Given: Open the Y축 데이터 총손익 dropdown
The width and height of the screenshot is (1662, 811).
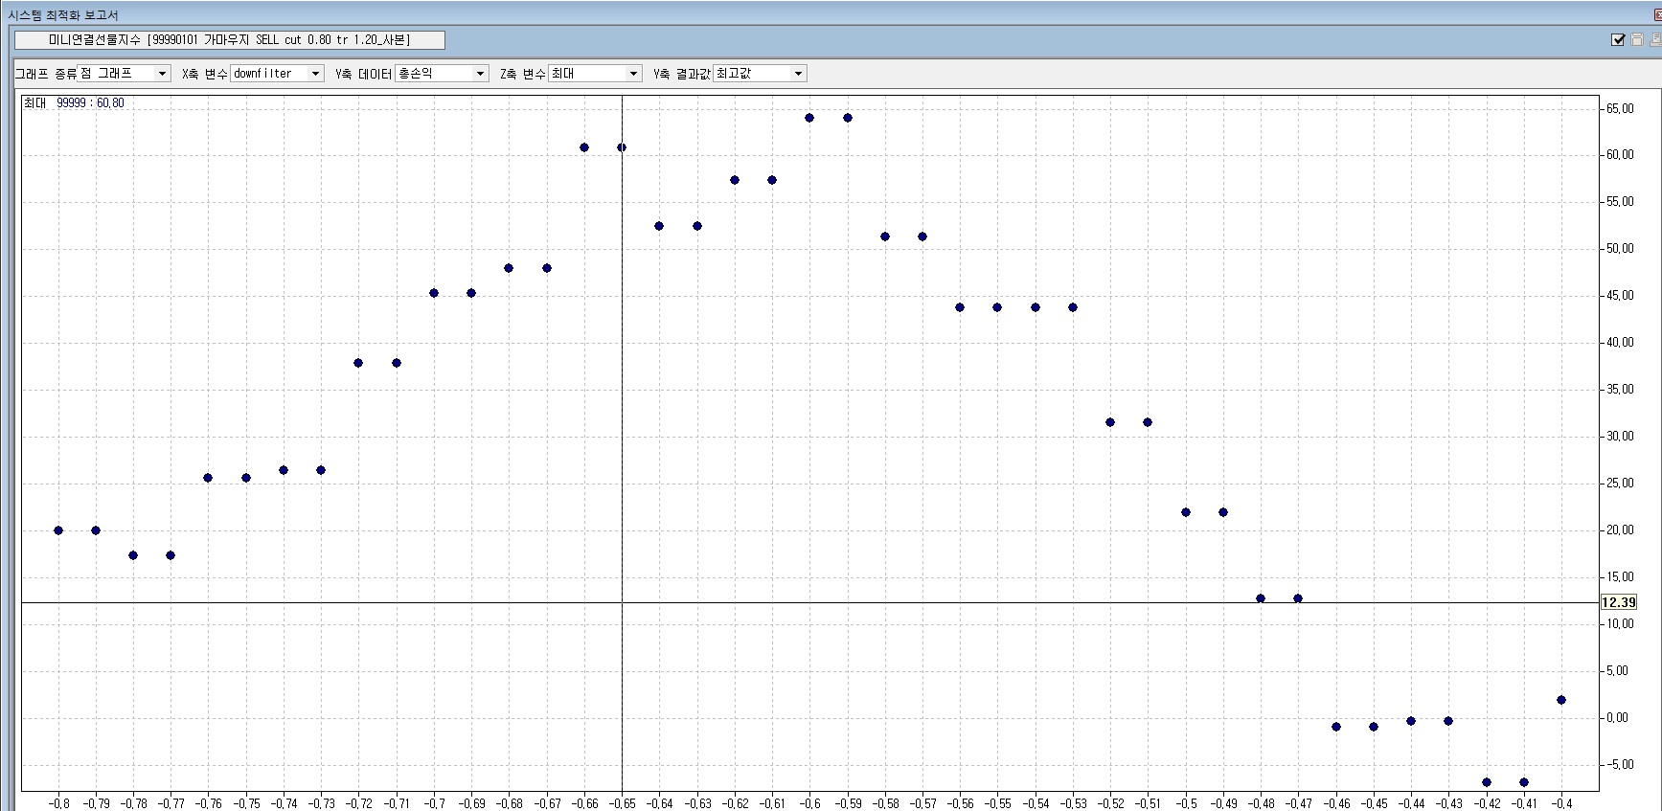Looking at the screenshot, I should tap(480, 74).
